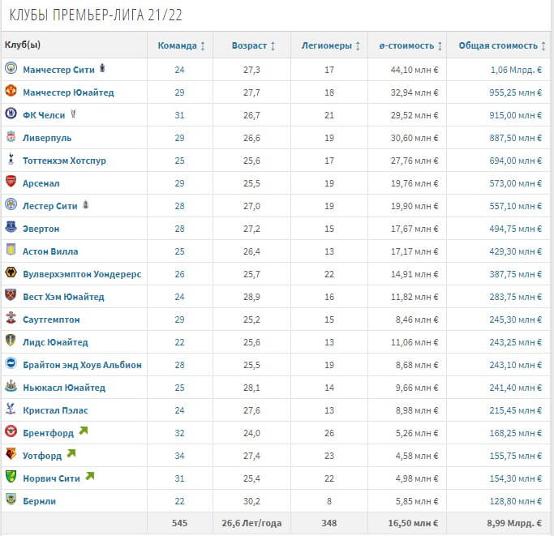
Task: Open the Арсенал club link
Action: (x=41, y=183)
